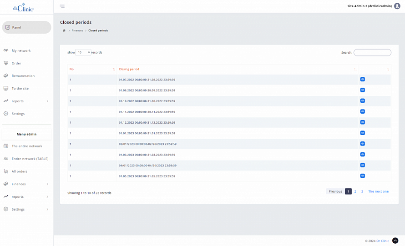
Task: View closed period 01.12.2022–31.12.2022 eye icon
Action: [x=362, y=122]
